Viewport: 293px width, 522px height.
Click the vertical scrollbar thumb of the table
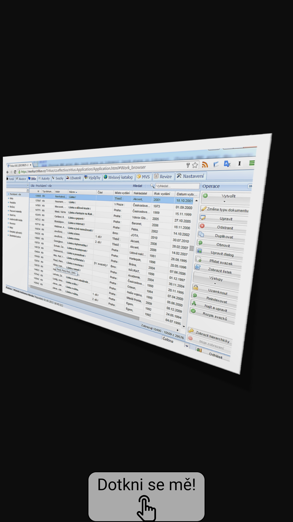[192, 248]
